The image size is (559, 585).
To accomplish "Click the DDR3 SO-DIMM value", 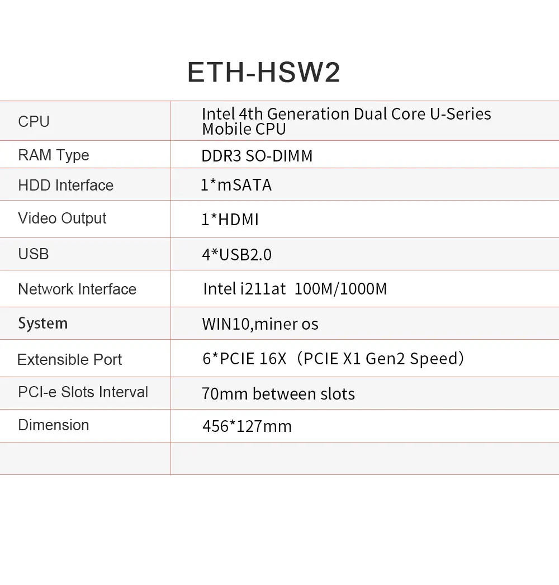I will [257, 156].
